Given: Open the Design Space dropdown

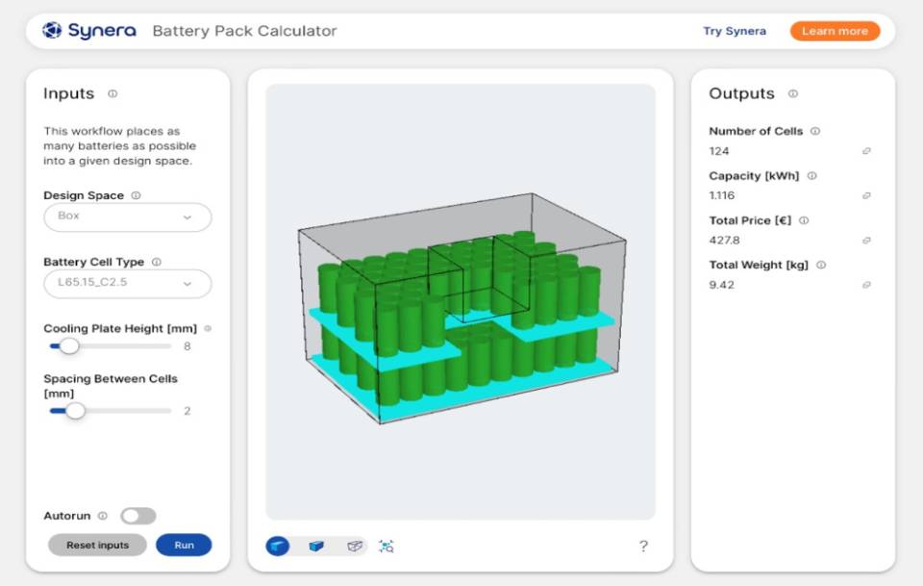Looking at the screenshot, I should point(128,217).
